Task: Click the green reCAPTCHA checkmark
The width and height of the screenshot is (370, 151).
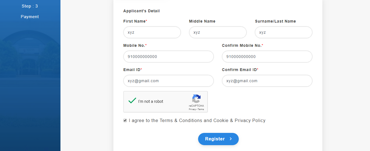Action: (132, 101)
